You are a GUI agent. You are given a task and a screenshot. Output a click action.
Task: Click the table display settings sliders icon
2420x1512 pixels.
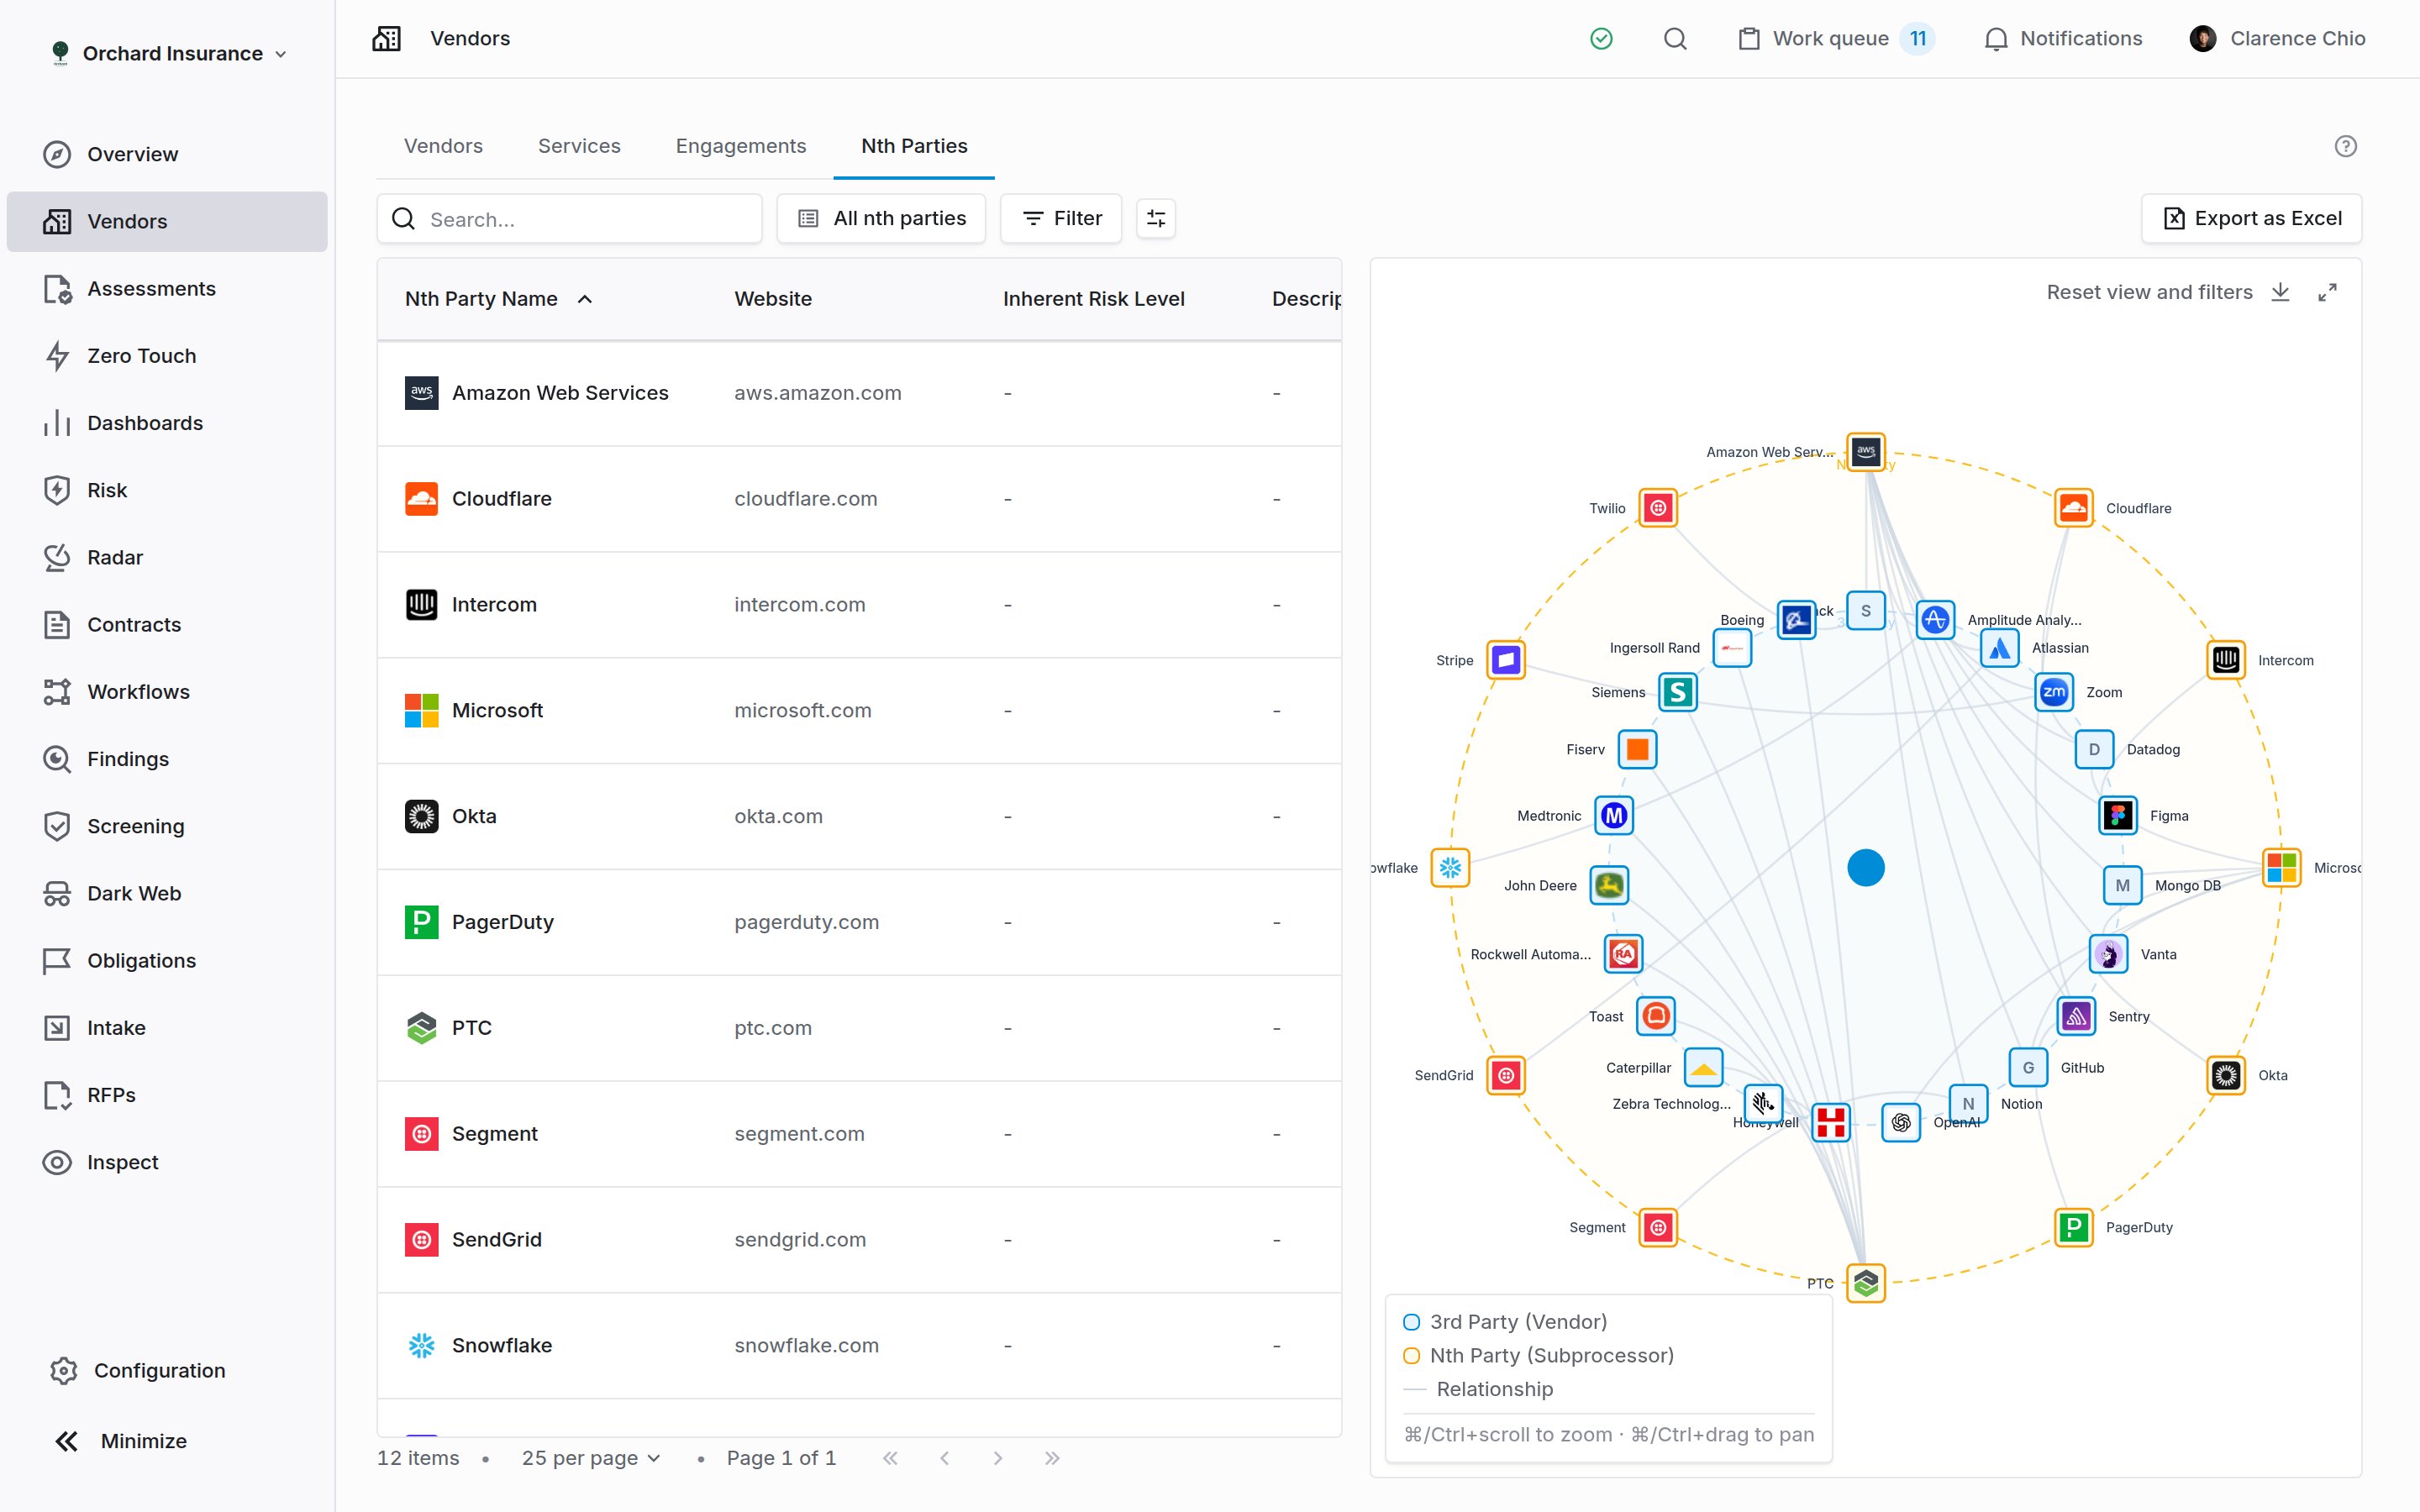click(x=1155, y=218)
